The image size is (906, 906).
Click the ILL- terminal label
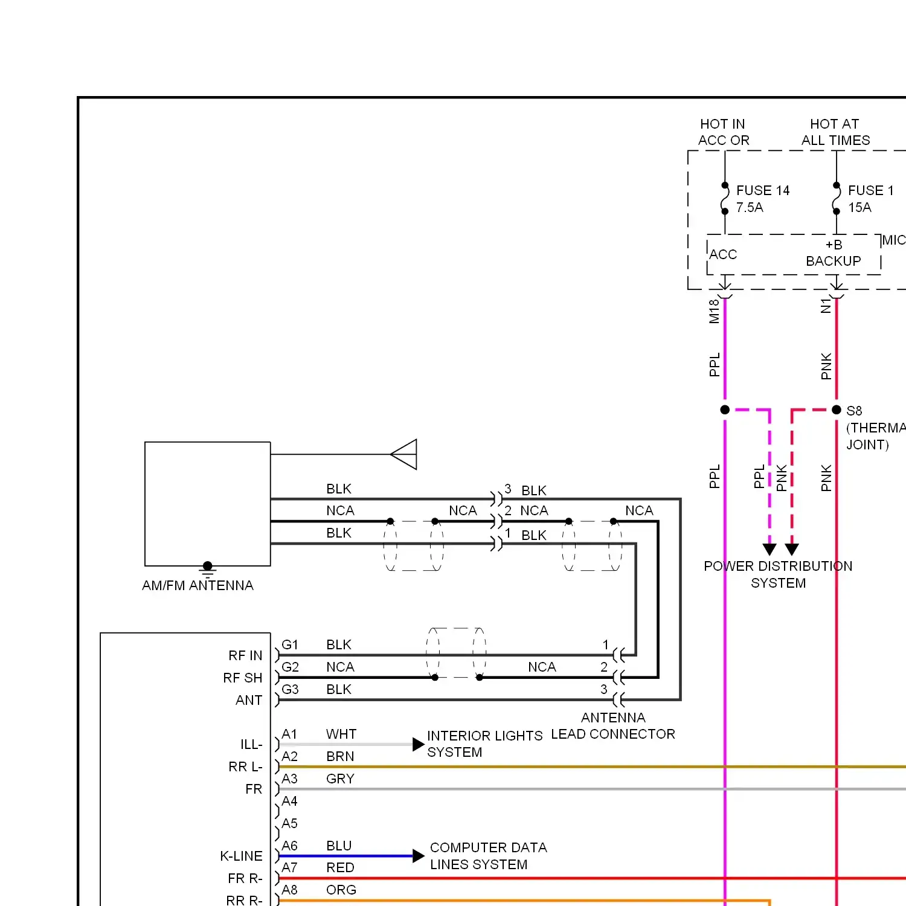(251, 744)
